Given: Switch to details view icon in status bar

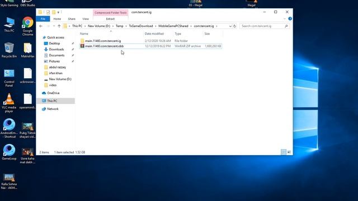Looking at the screenshot, I should pyautogui.click(x=284, y=152).
